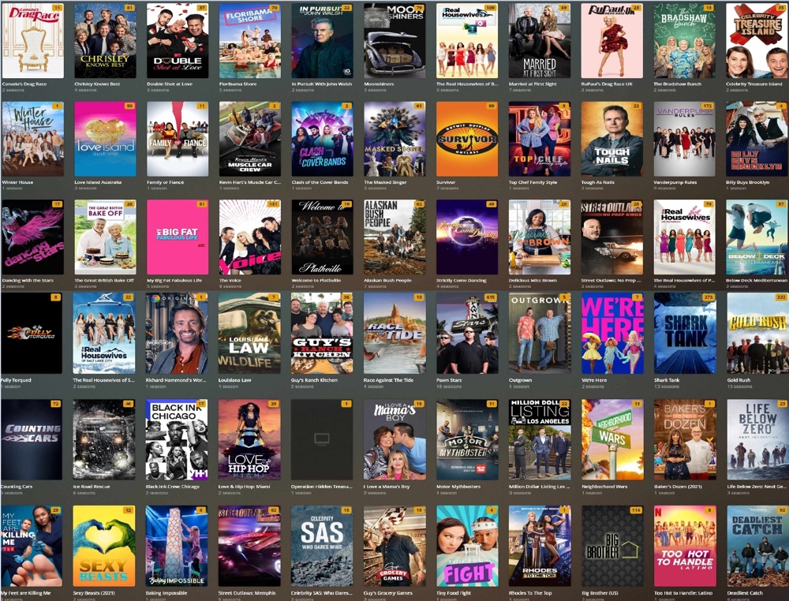Image resolution: width=789 pixels, height=601 pixels.
Task: Open the Married at First Sight poster
Action: click(x=540, y=40)
